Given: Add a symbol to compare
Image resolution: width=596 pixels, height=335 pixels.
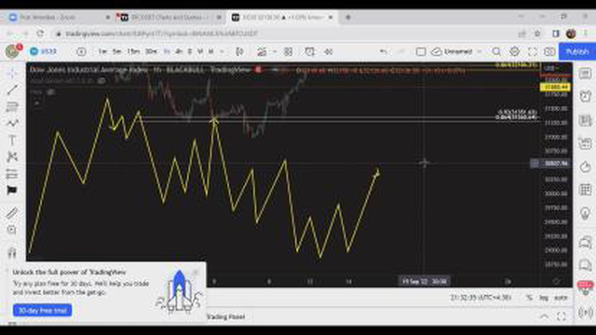Looking at the screenshot, I should pyautogui.click(x=81, y=51).
